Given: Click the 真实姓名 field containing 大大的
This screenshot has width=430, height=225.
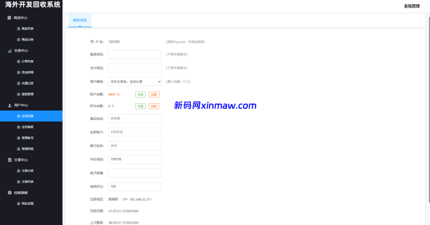Looking at the screenshot, I should [135, 118].
